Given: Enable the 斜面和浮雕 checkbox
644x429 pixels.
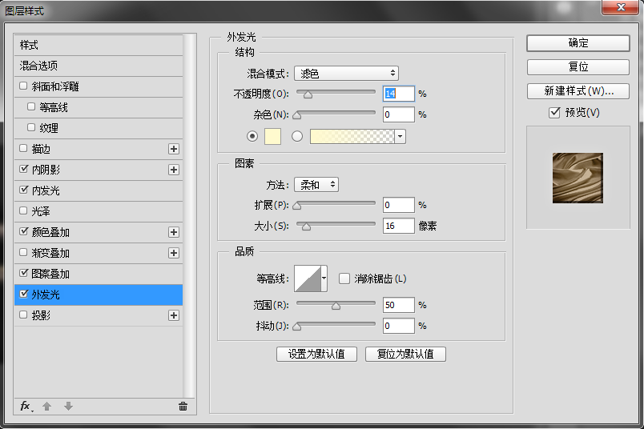Looking at the screenshot, I should pos(23,86).
